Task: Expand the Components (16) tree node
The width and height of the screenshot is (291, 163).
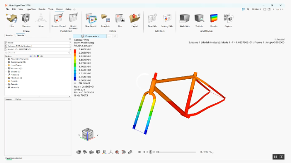Action: pyautogui.click(x=6, y=62)
